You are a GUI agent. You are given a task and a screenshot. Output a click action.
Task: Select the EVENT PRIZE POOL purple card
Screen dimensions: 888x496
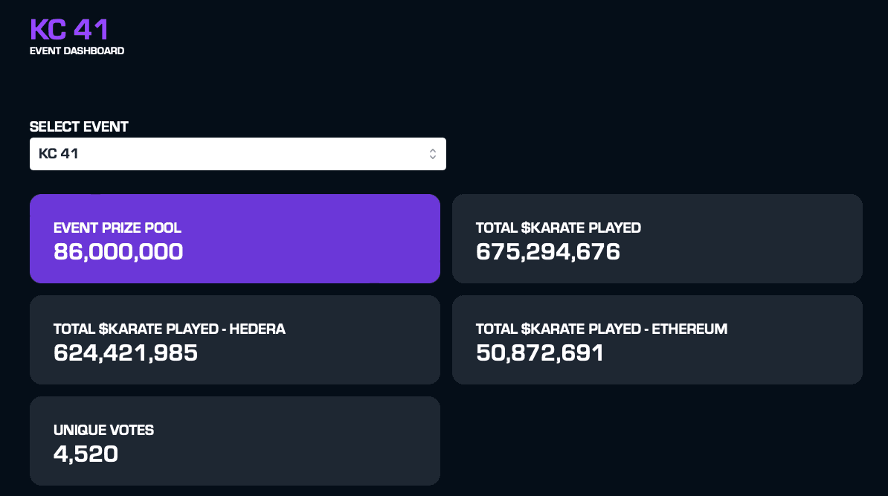pos(235,238)
